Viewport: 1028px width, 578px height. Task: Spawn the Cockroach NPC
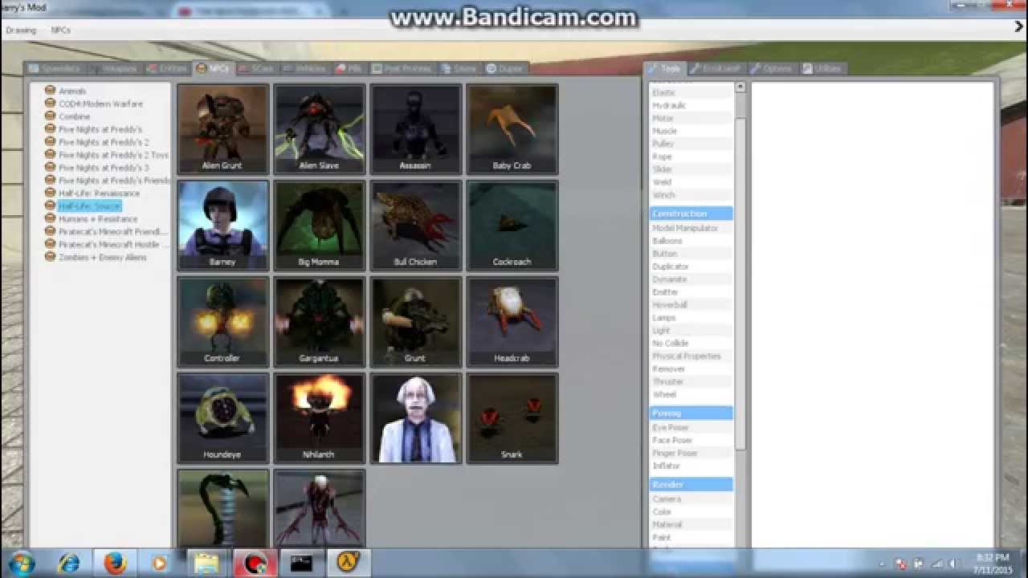(x=512, y=226)
